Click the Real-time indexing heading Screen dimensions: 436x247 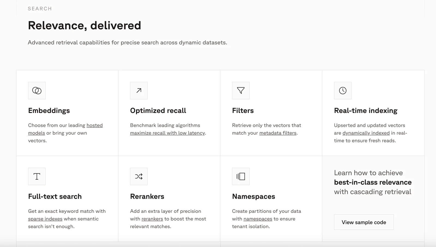(366, 111)
